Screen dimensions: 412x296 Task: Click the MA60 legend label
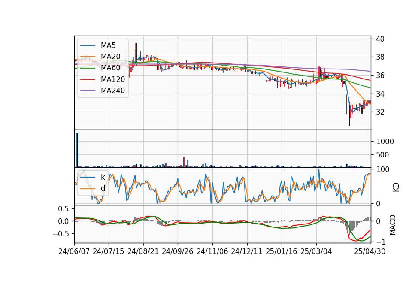[x=110, y=68]
